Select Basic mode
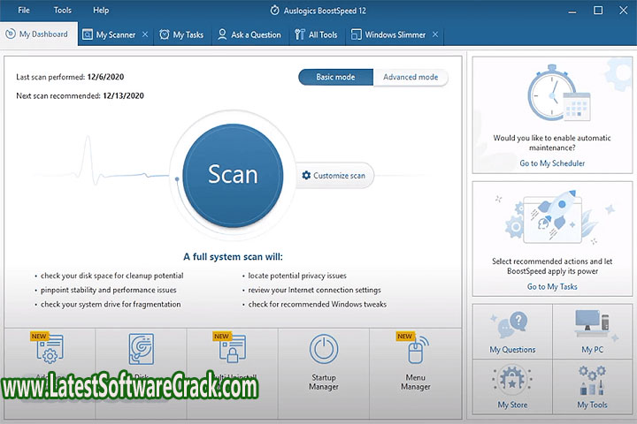This screenshot has width=637, height=424. tap(335, 77)
